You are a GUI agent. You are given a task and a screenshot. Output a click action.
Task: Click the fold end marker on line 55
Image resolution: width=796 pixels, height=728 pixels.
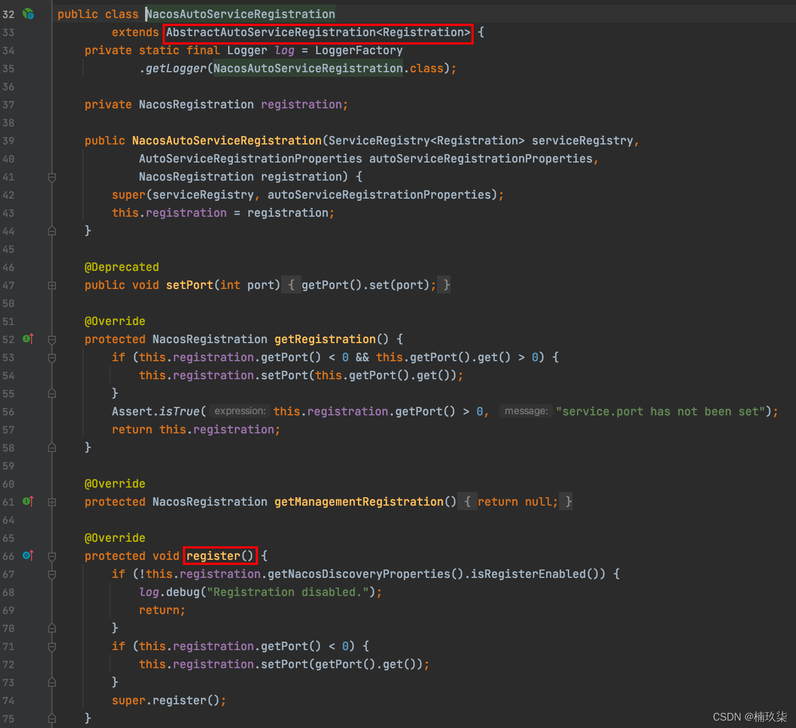tap(52, 393)
